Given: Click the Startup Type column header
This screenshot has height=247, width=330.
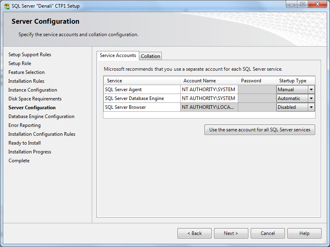Looking at the screenshot, I should click(296, 81).
